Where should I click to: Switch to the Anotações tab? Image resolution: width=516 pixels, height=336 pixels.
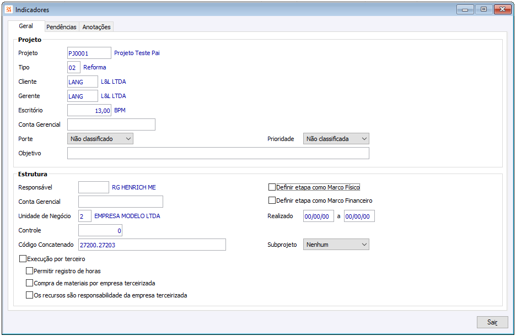tap(96, 27)
